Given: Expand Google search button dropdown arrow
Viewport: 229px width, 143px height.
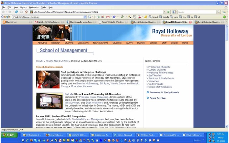Looking at the screenshot, I should point(93,17).
